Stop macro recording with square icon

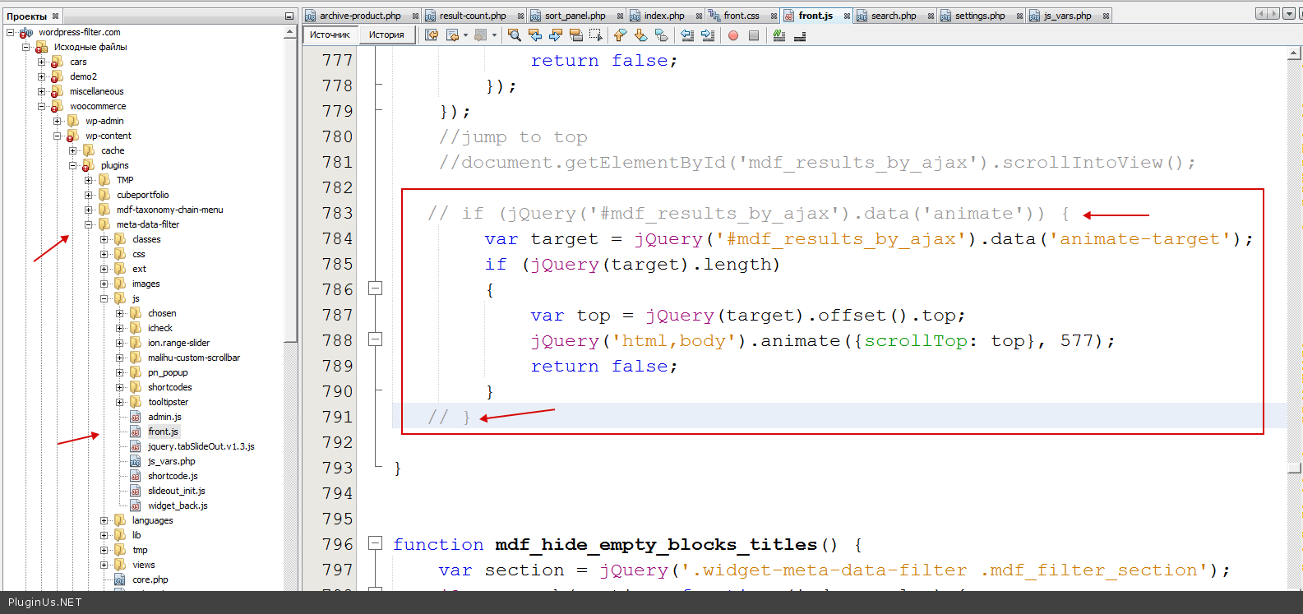tap(753, 35)
